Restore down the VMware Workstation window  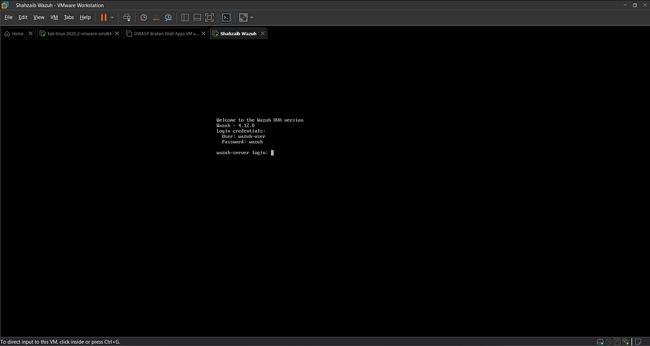[634, 5]
